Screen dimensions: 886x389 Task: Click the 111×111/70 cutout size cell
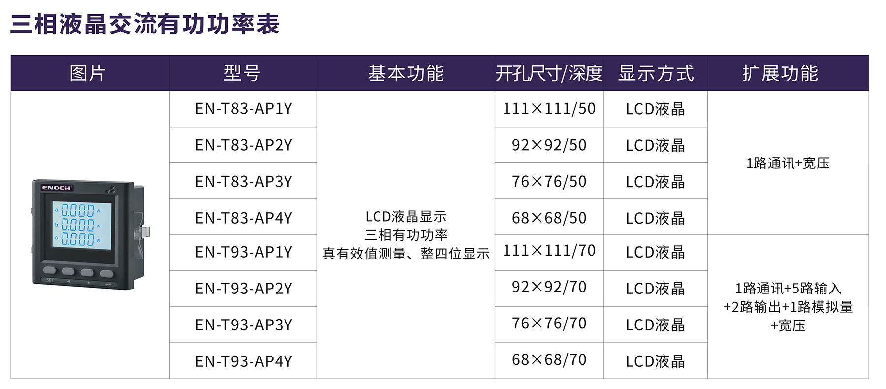(549, 251)
